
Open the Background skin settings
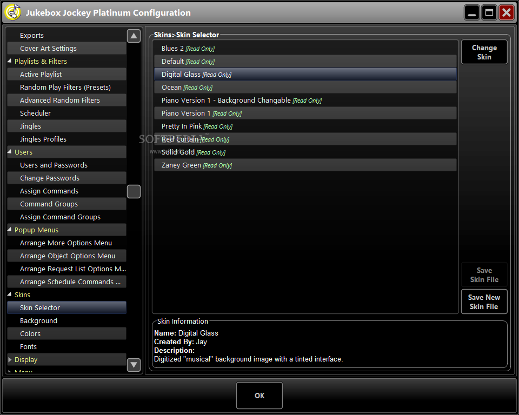click(66, 320)
